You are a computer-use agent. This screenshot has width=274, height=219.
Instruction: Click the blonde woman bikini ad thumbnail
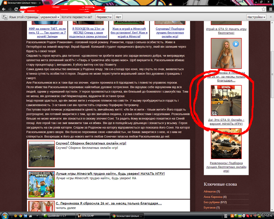pos(226,54)
